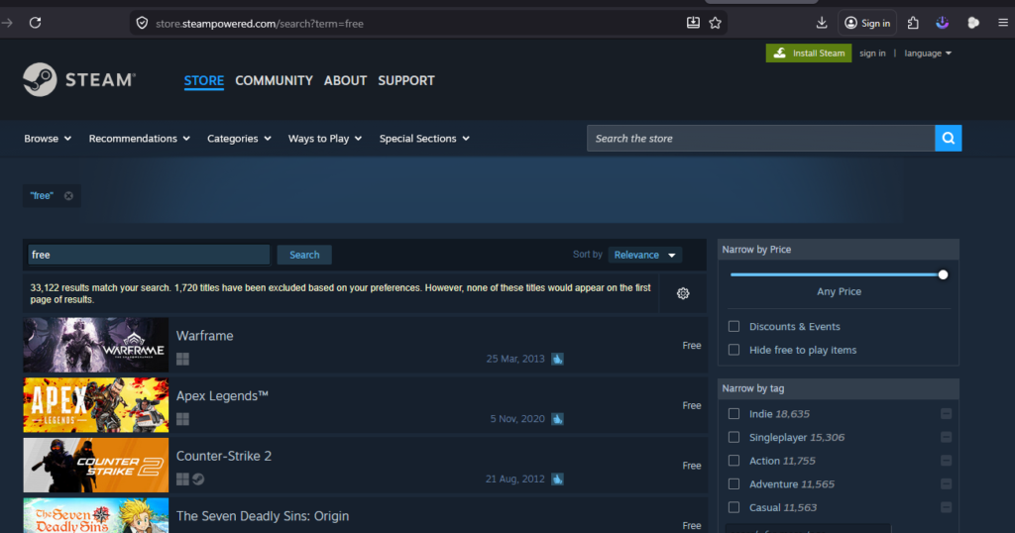Click the magnifier search button in the store bar
This screenshot has height=533, width=1015.
click(949, 138)
